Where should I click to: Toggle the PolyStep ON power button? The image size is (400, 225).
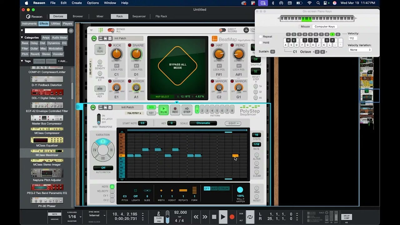[93, 107]
